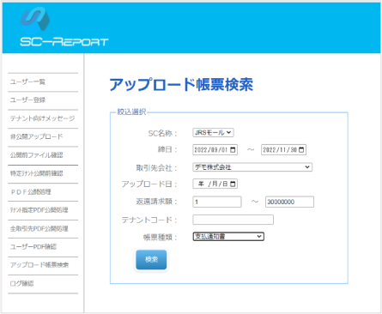Viewport: 382px width, 314px height.
Task: Click the SC名称： label
Action: [x=162, y=133]
